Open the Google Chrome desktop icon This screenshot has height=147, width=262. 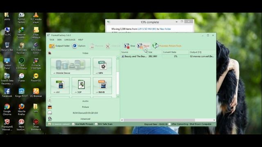[x=7, y=110]
